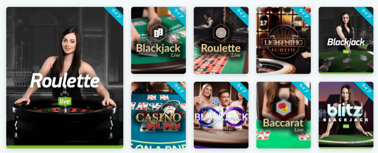
Task: Launch the Lightning Roulette game
Action: coord(283,40)
